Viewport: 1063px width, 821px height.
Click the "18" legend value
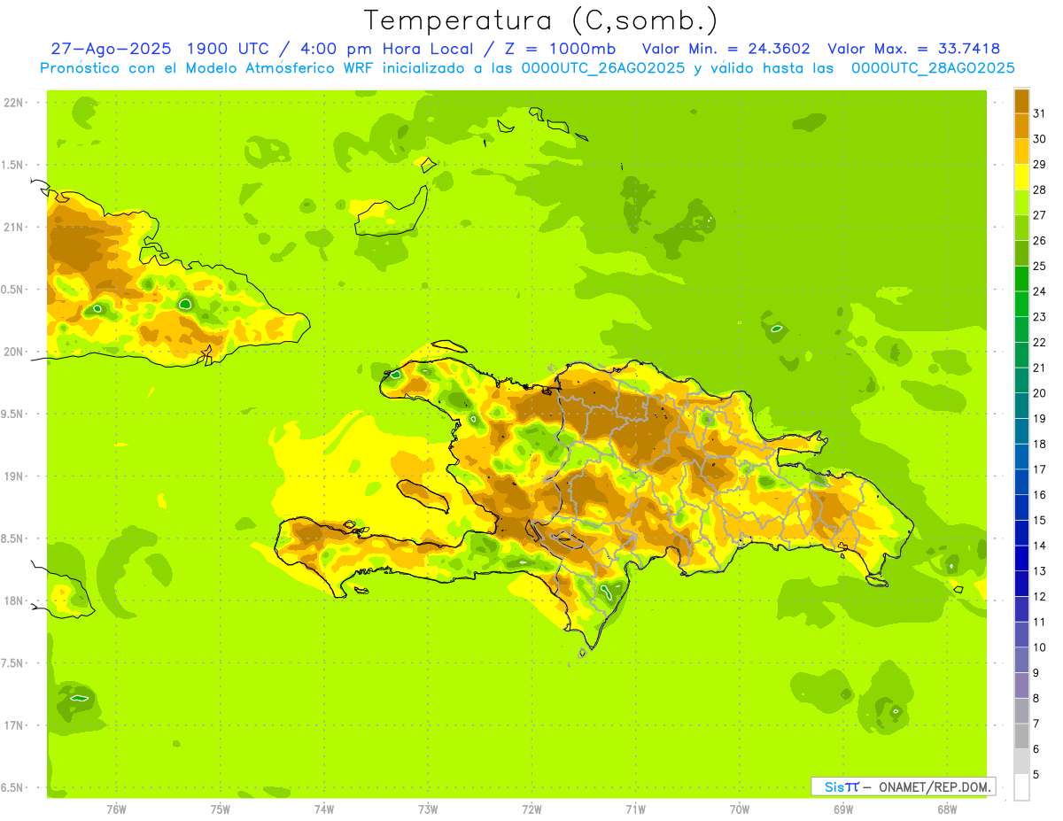[x=1040, y=444]
